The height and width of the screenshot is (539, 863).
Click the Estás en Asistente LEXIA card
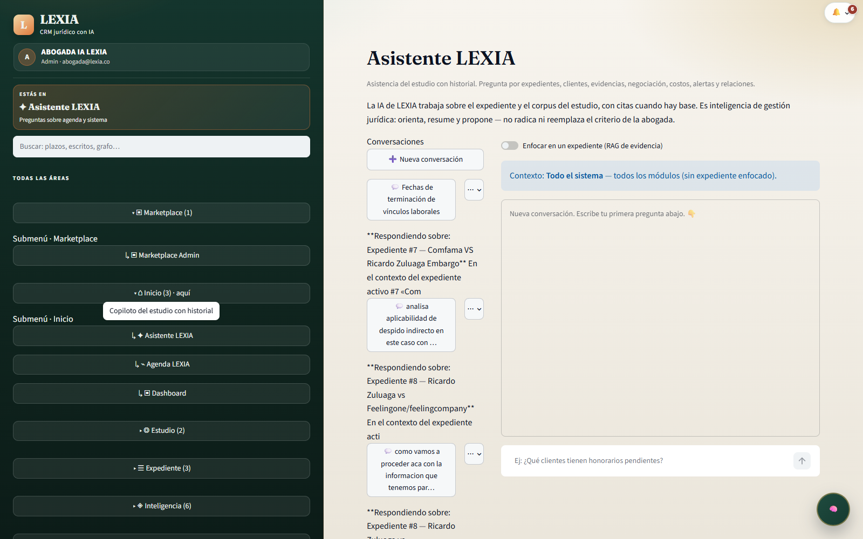pos(161,107)
